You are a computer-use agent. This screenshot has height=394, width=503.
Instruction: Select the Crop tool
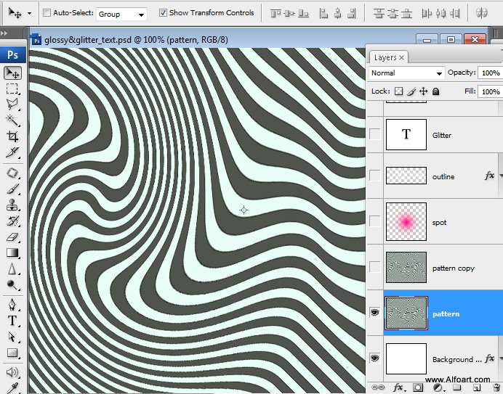[12, 136]
